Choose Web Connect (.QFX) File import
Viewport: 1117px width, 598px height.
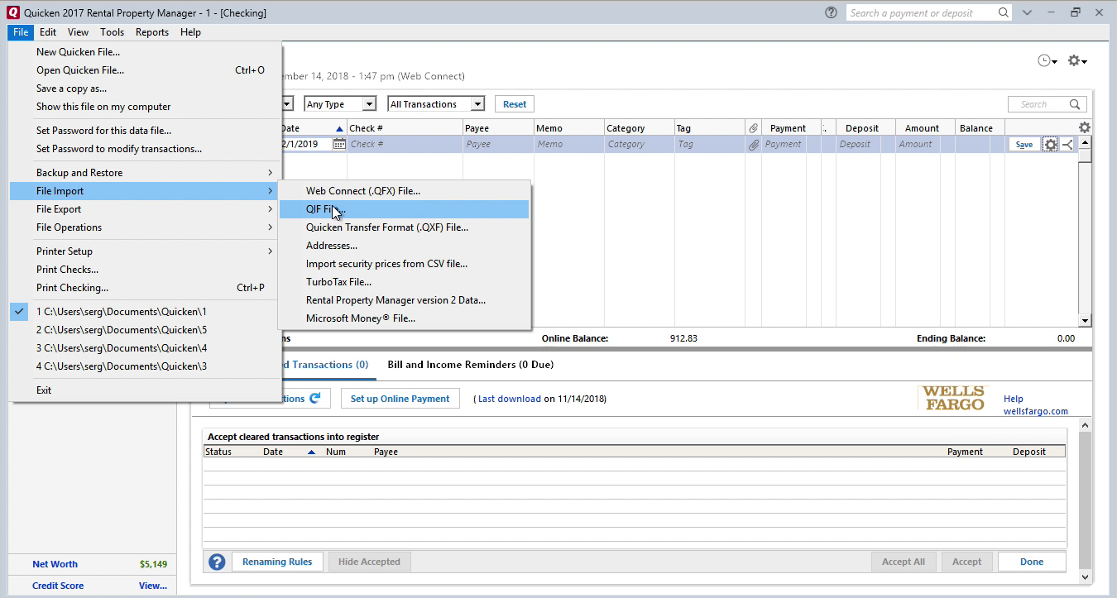(404, 191)
